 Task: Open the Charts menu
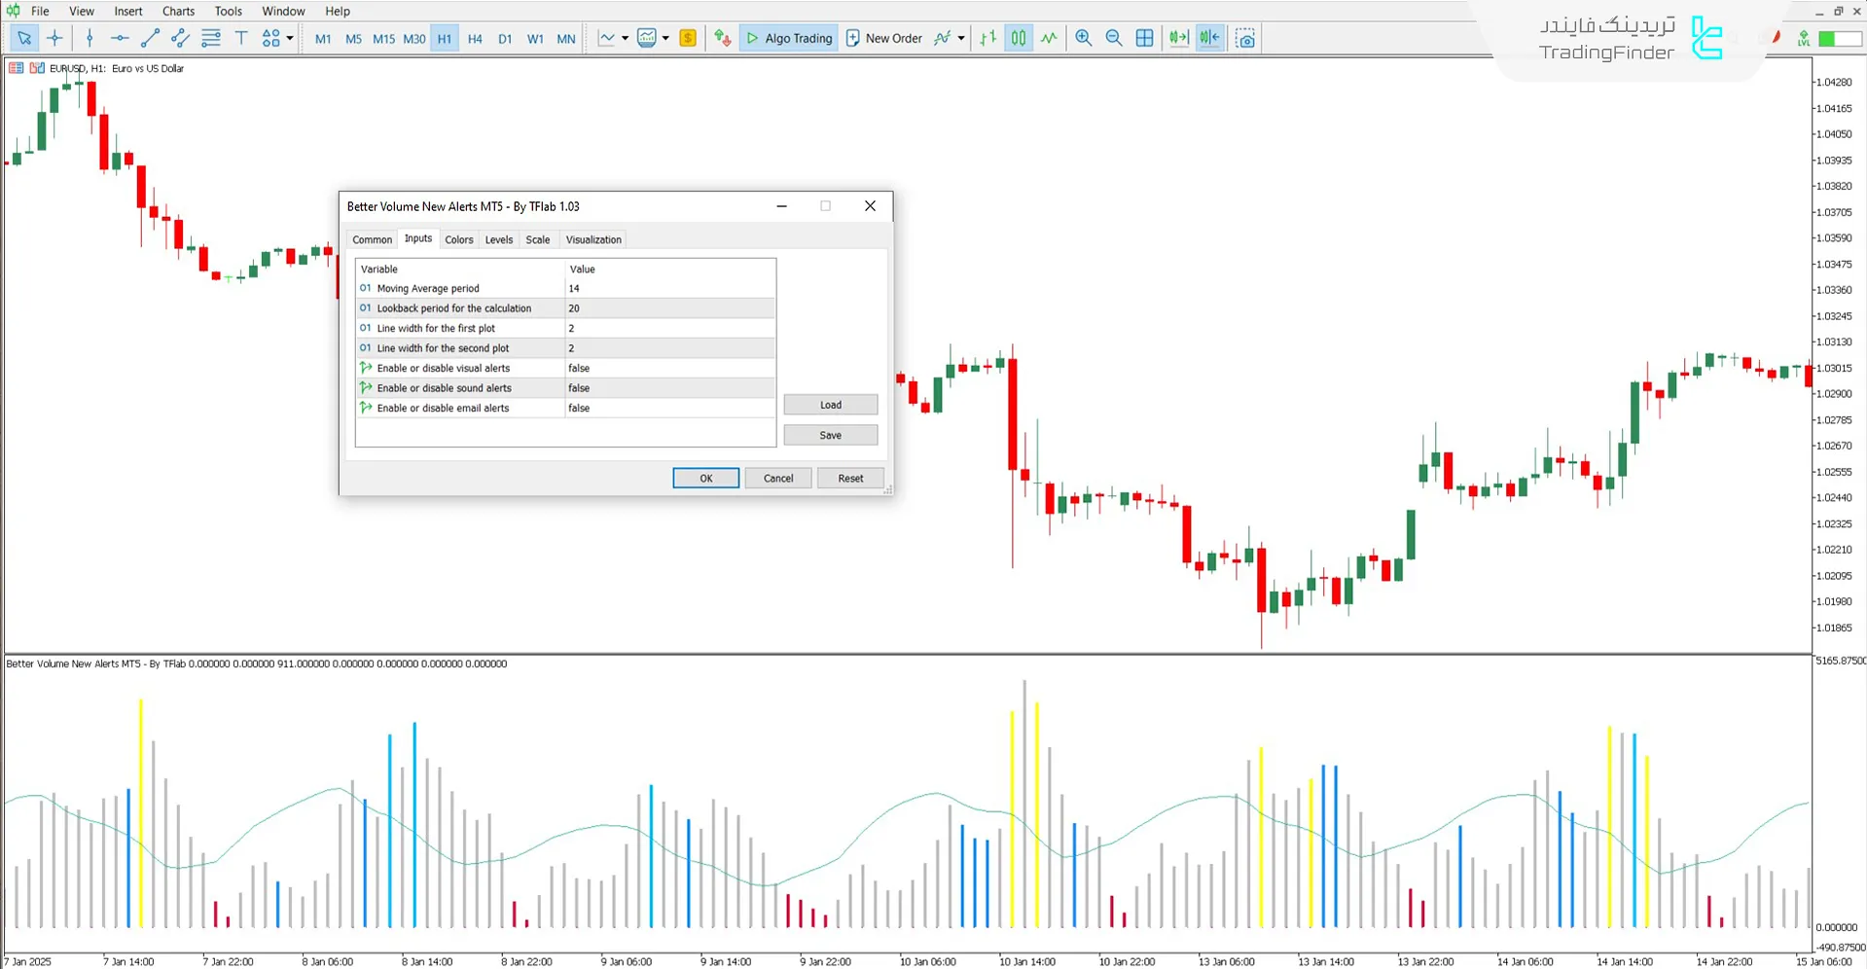(178, 11)
